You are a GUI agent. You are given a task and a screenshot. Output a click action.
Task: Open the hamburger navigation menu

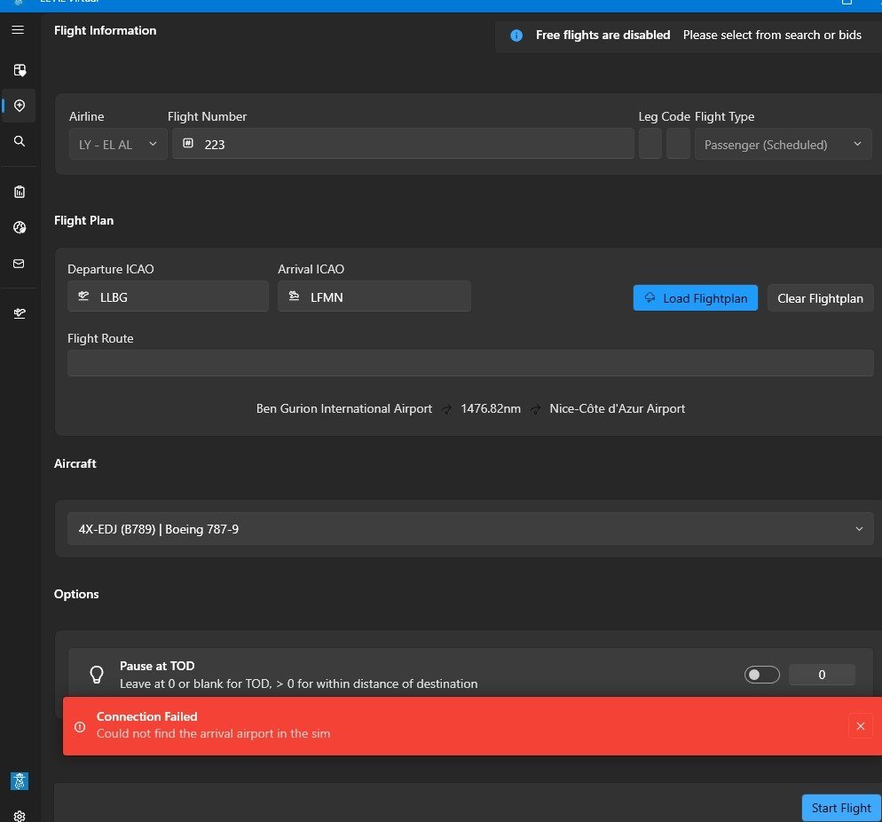[18, 30]
